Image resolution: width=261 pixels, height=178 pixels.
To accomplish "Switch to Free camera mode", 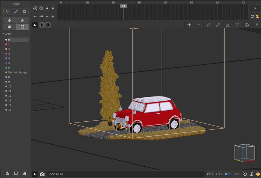I will pyautogui.click(x=219, y=174).
